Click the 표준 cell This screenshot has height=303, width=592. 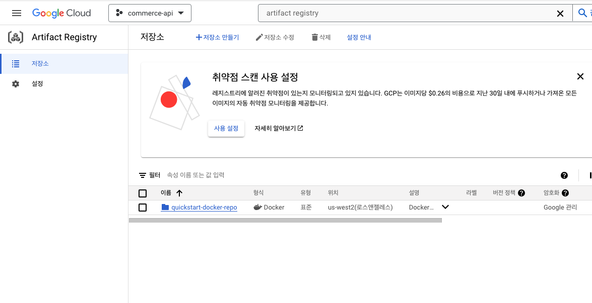[x=306, y=208]
